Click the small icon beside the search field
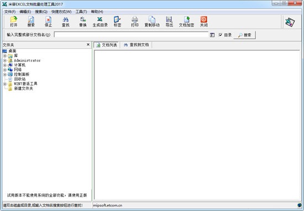The width and height of the screenshot is (304, 211). (x=212, y=35)
